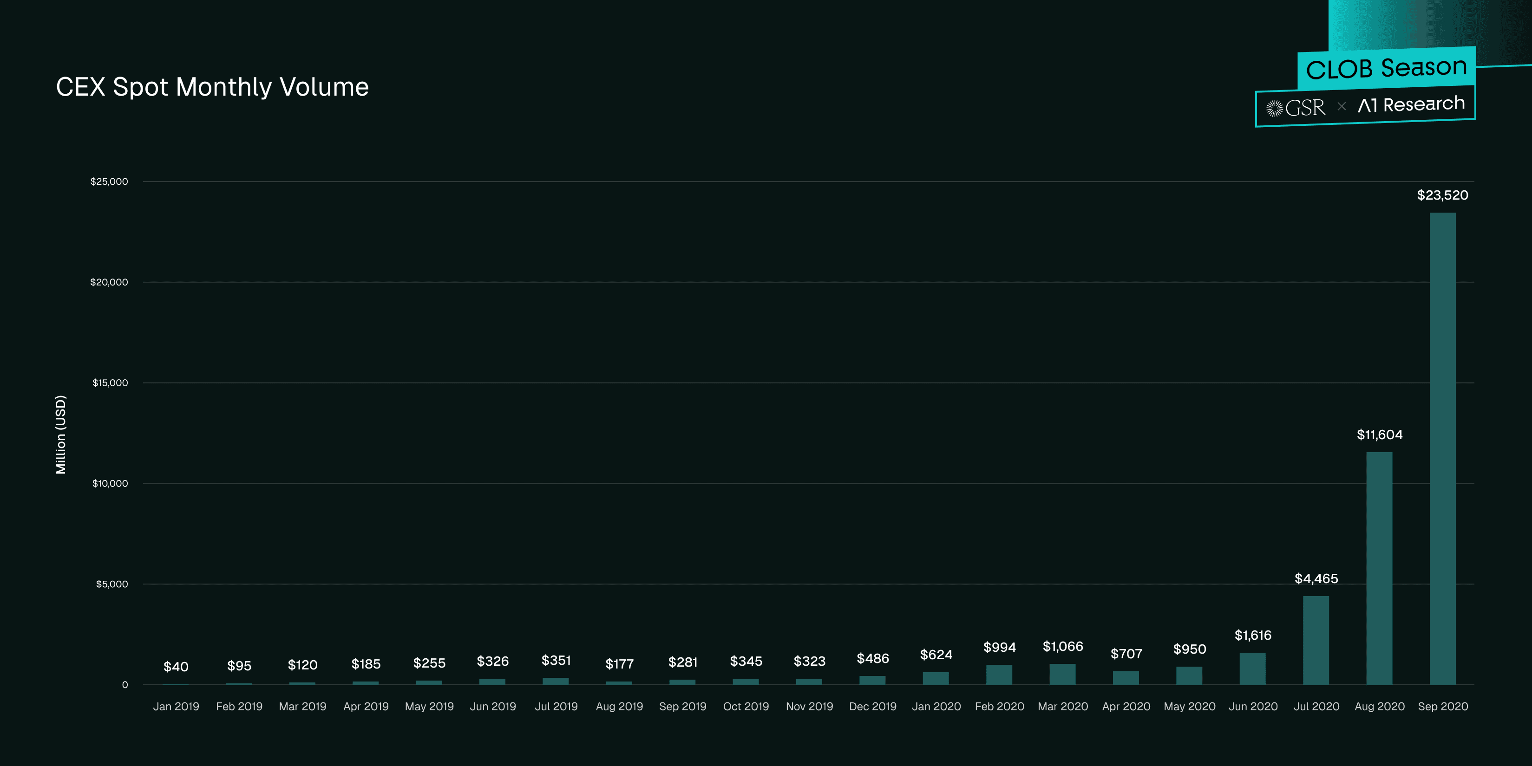Click the $15,000 y-axis tick

110,383
